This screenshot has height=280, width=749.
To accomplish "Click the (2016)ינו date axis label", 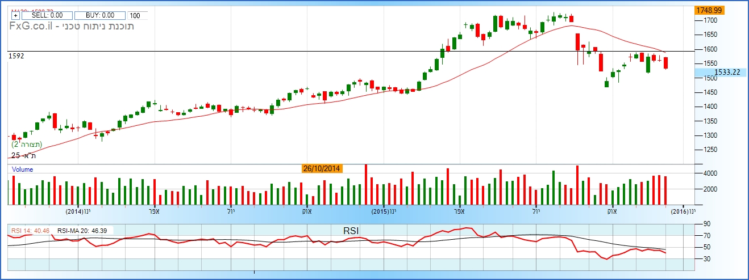I will click(683, 211).
